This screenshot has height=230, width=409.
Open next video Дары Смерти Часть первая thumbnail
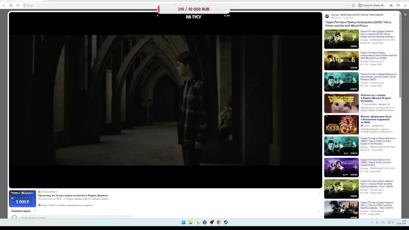pos(341,39)
